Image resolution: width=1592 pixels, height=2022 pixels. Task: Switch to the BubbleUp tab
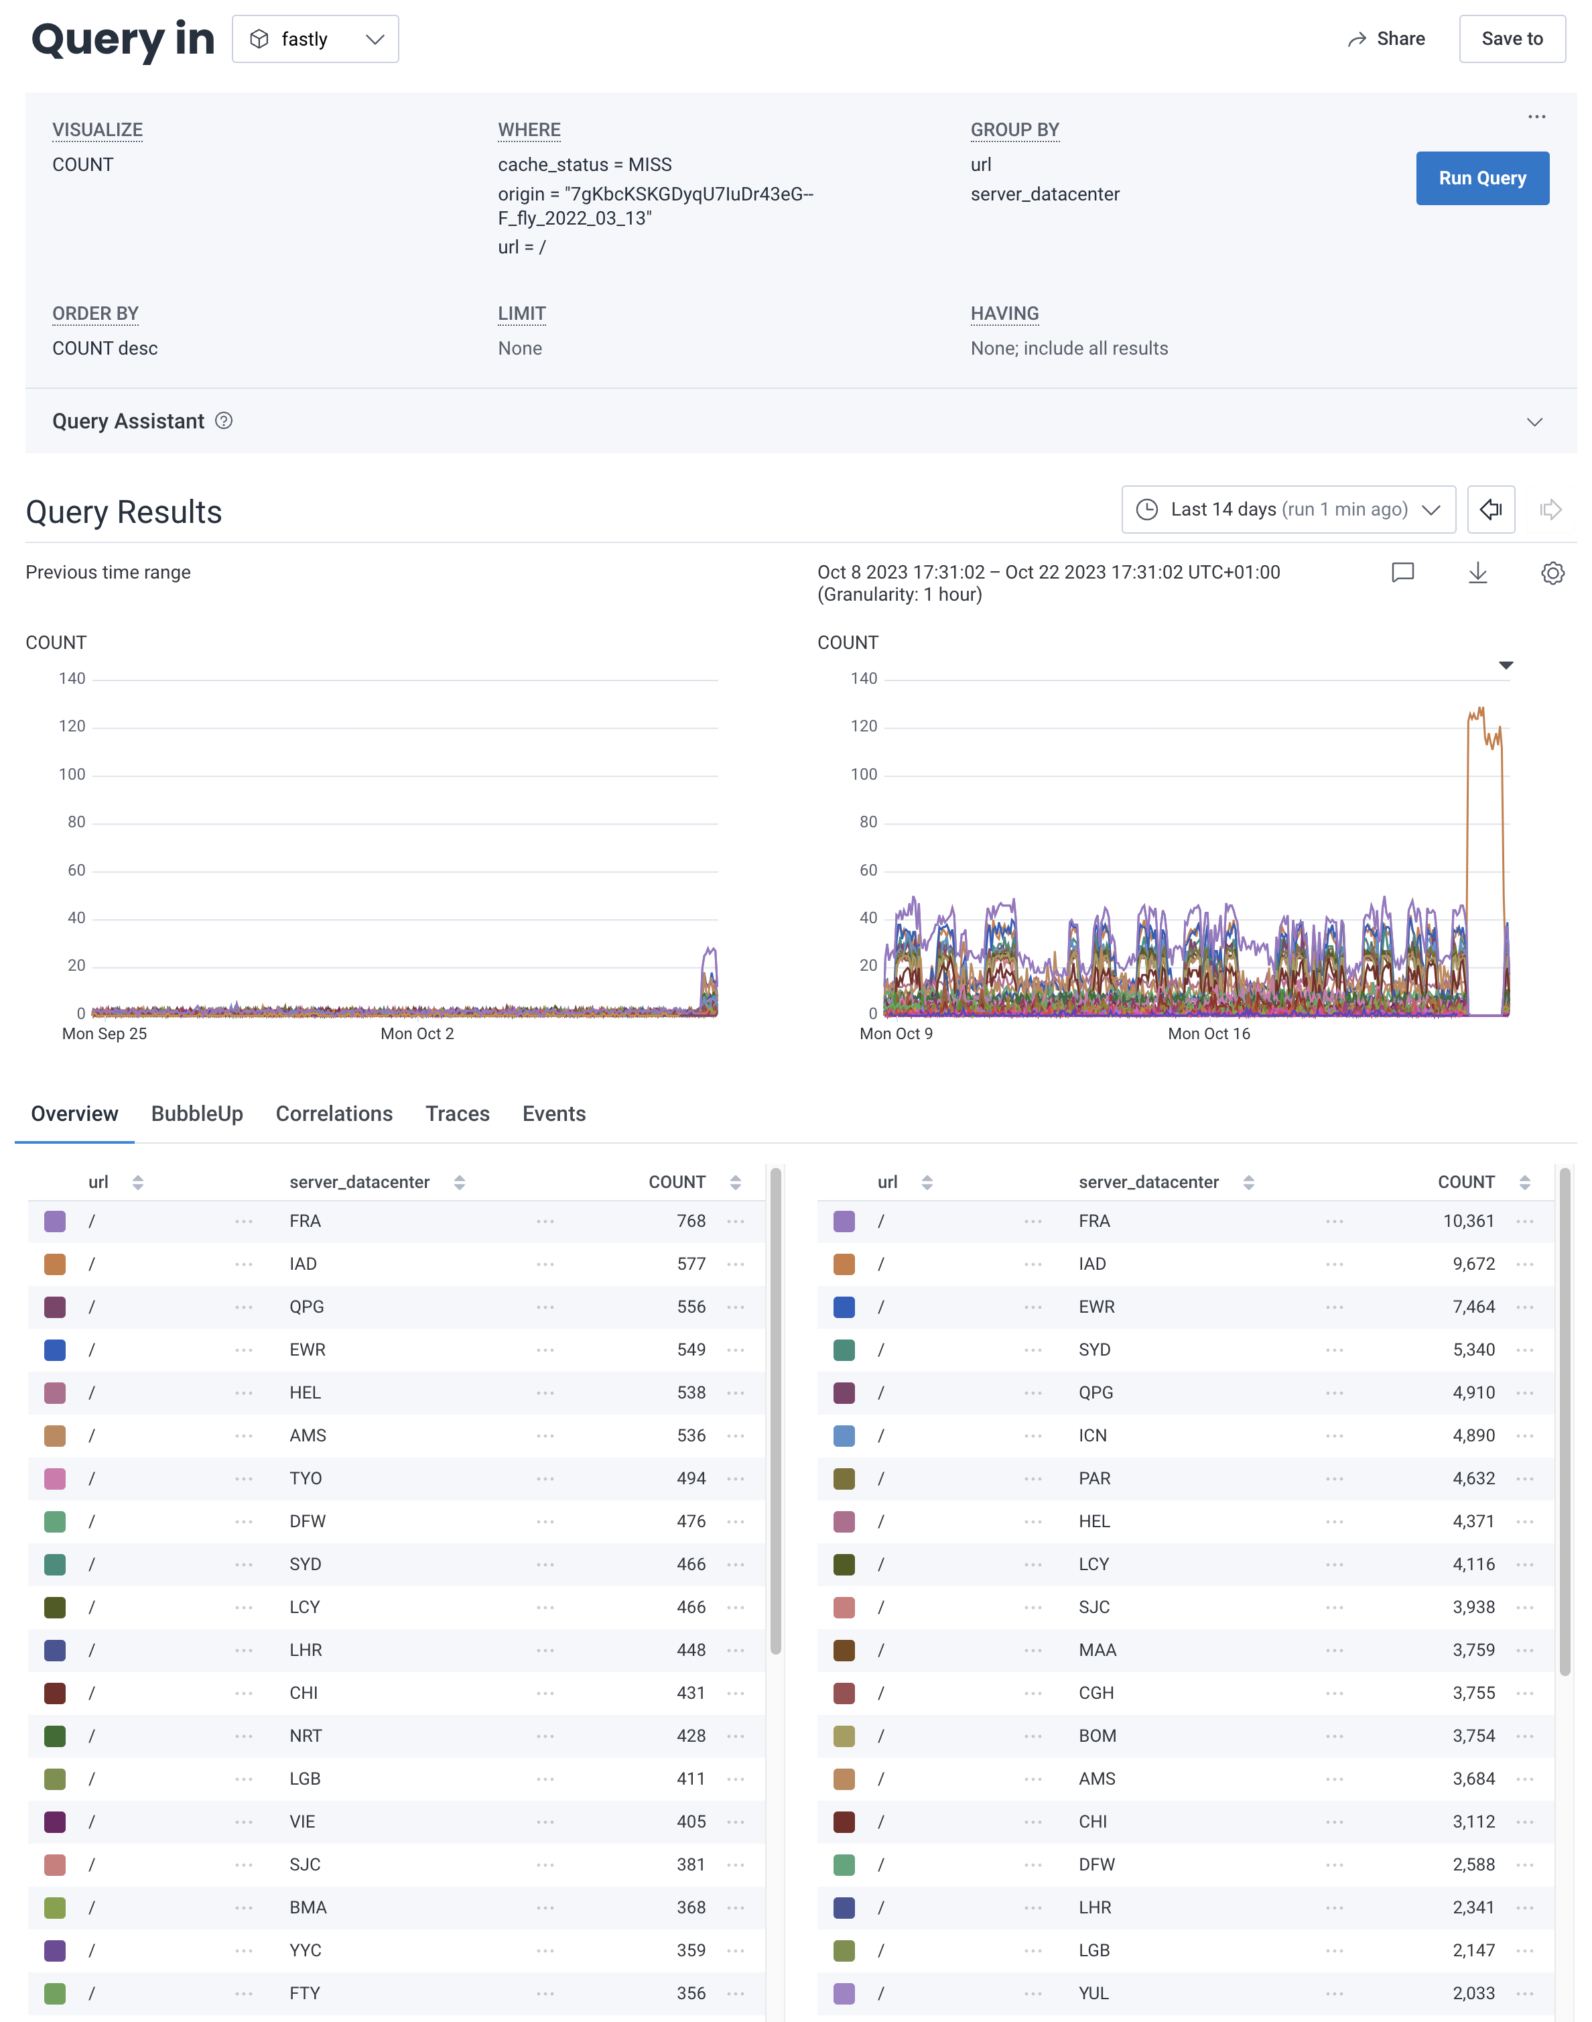197,1114
